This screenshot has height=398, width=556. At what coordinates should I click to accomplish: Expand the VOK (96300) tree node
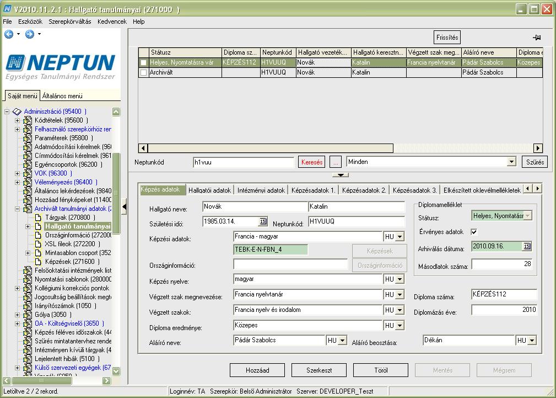click(18, 173)
